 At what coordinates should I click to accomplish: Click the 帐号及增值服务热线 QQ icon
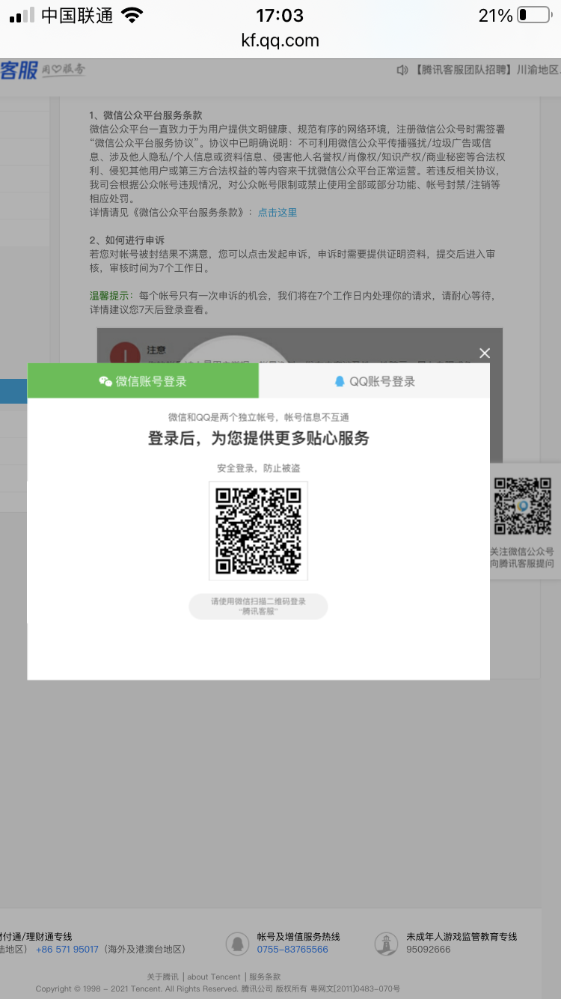[237, 943]
